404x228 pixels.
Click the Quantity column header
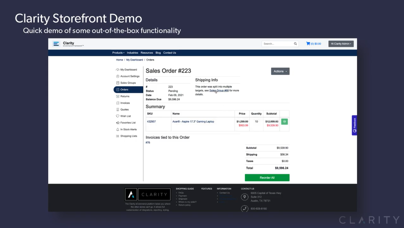click(256, 114)
